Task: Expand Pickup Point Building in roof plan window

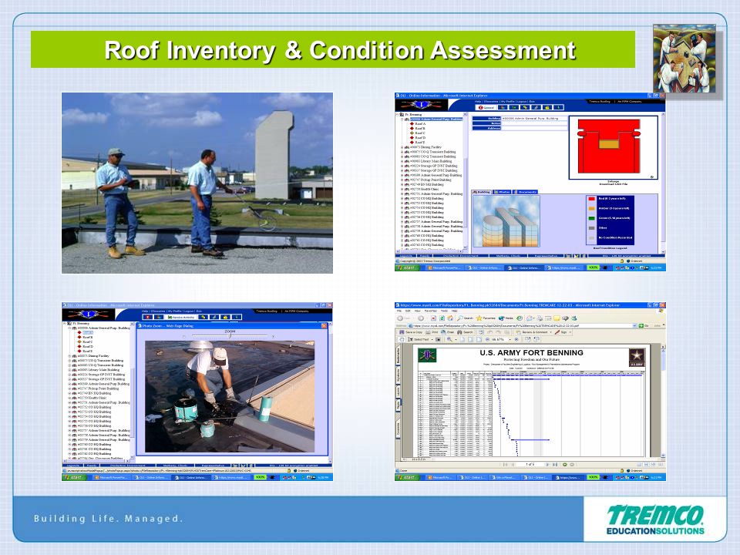Action: coord(402,180)
